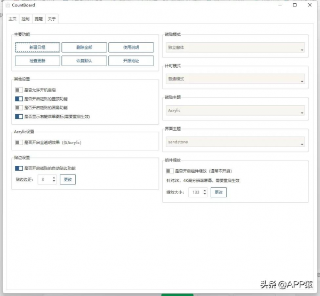Open the 磁贴模式 dropdown showing 独立窗体

235,47
